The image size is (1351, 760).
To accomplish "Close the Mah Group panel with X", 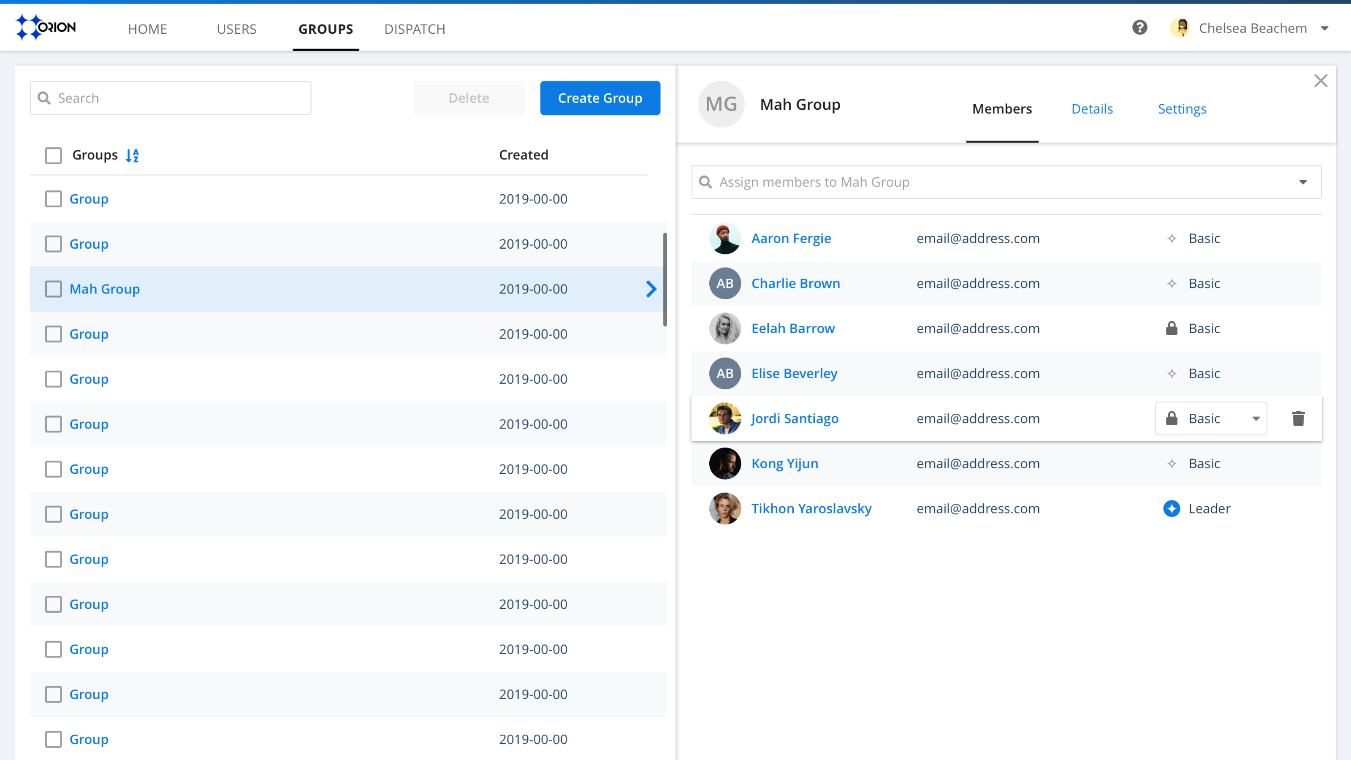I will tap(1321, 81).
